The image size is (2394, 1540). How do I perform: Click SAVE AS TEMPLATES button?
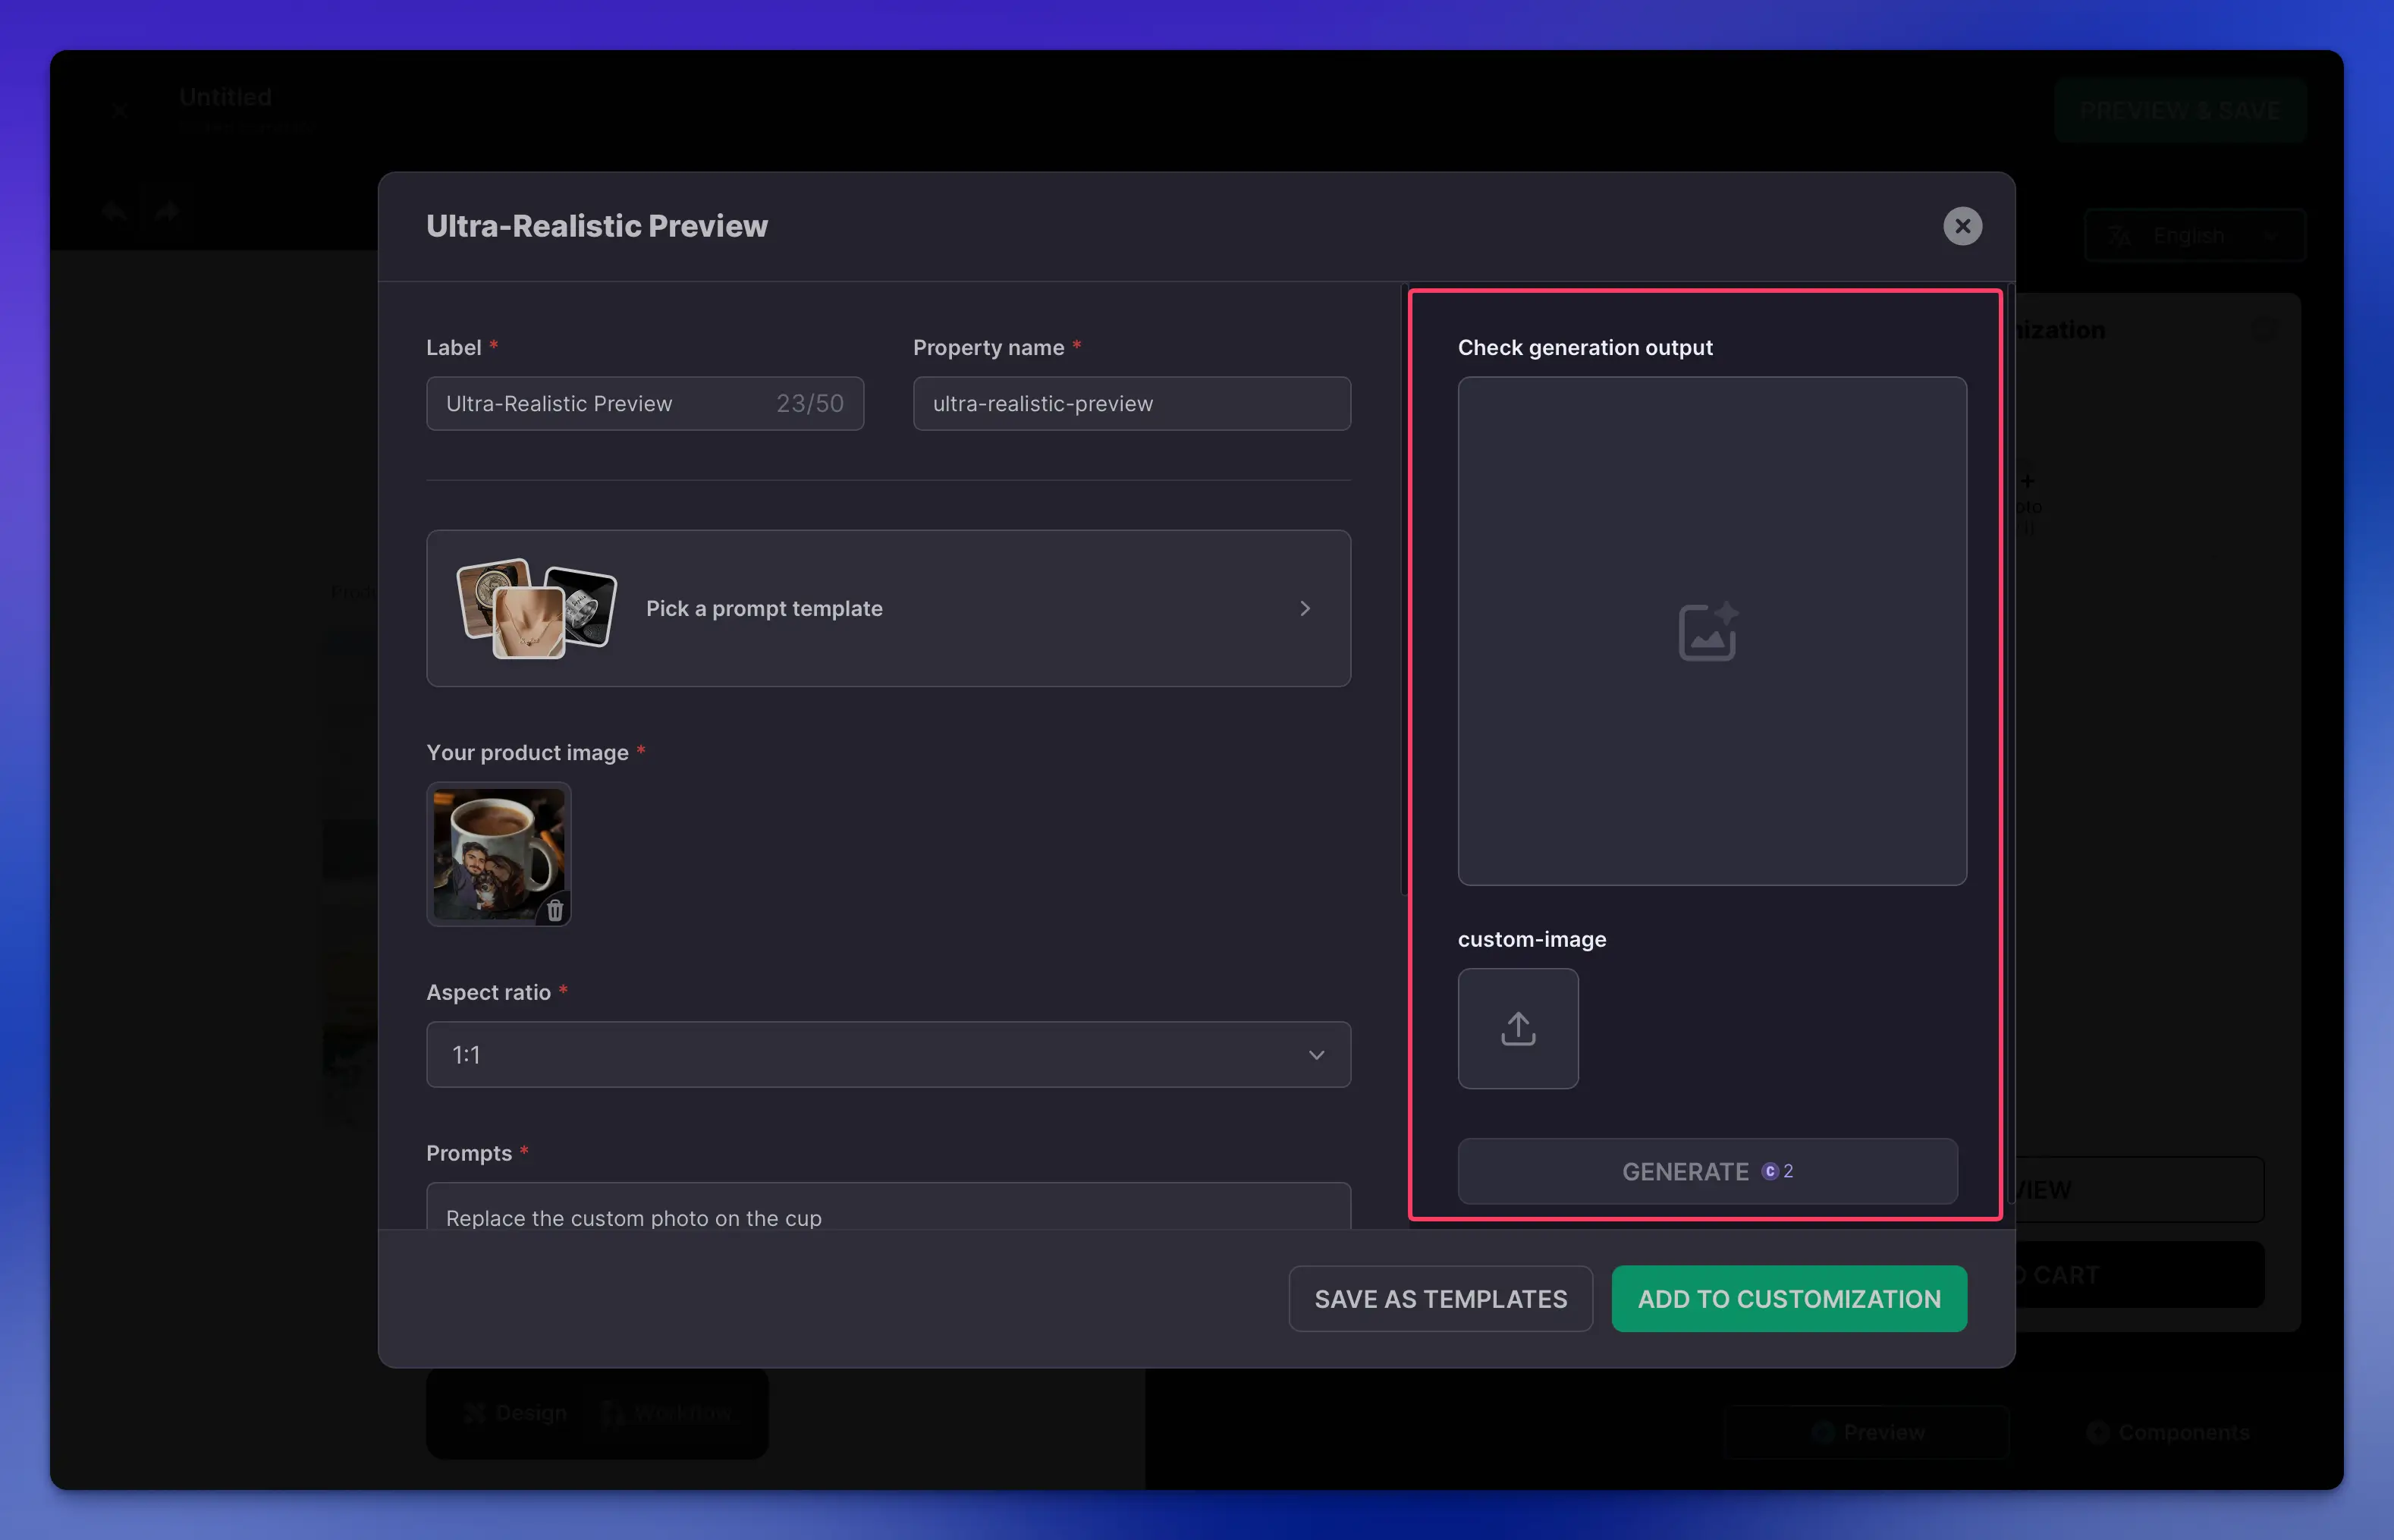[1440, 1298]
